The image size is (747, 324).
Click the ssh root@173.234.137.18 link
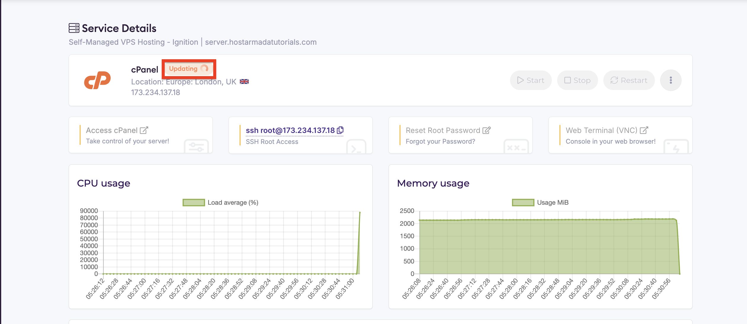click(290, 130)
